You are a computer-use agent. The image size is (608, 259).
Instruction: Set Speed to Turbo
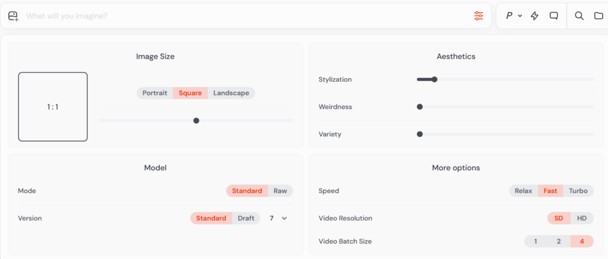point(578,191)
